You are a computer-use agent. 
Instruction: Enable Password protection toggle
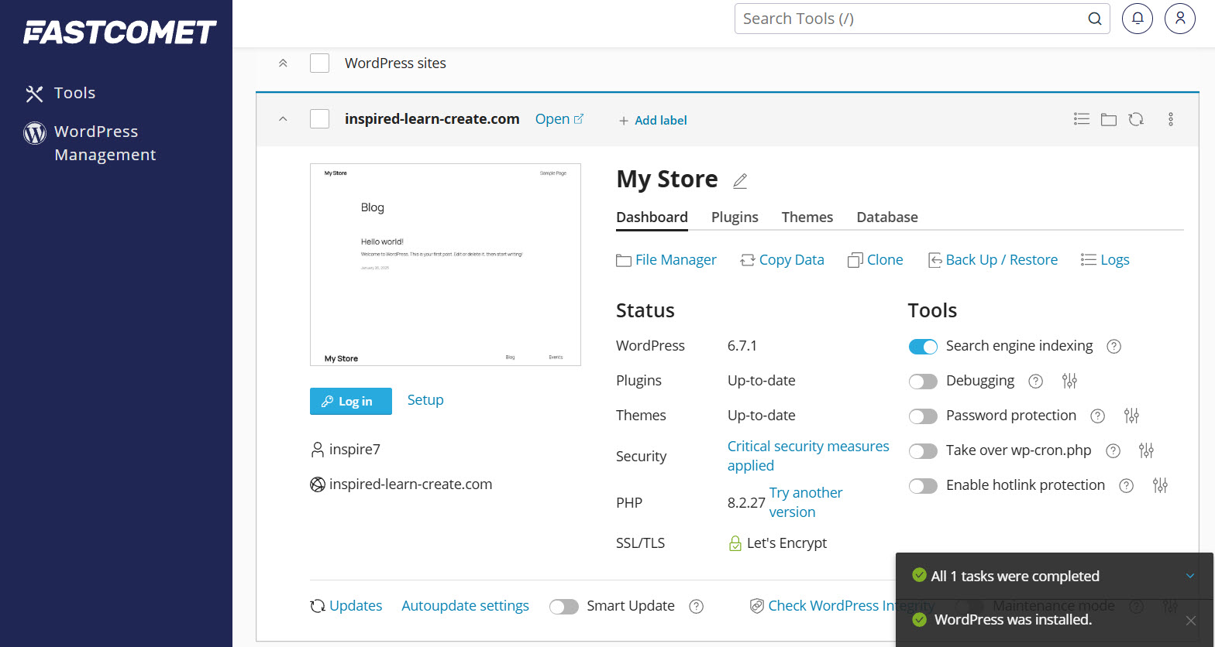[923, 416]
